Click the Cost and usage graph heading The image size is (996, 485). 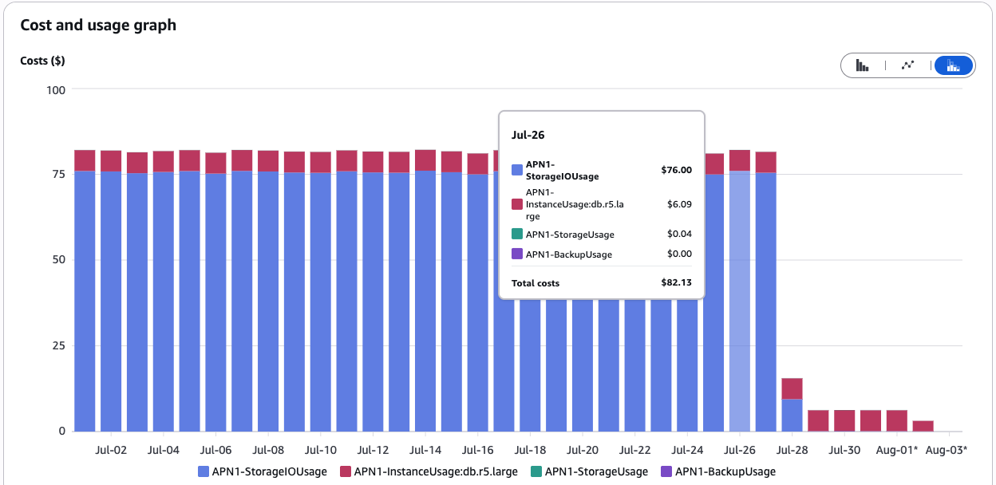coord(98,25)
